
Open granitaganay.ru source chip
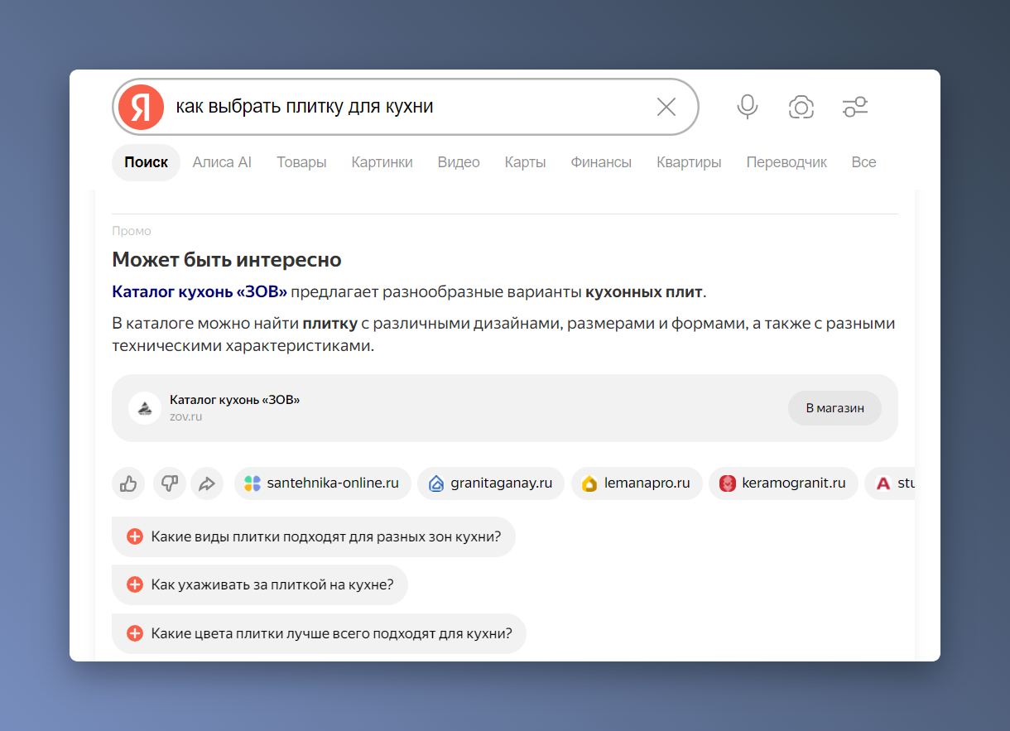pos(491,483)
